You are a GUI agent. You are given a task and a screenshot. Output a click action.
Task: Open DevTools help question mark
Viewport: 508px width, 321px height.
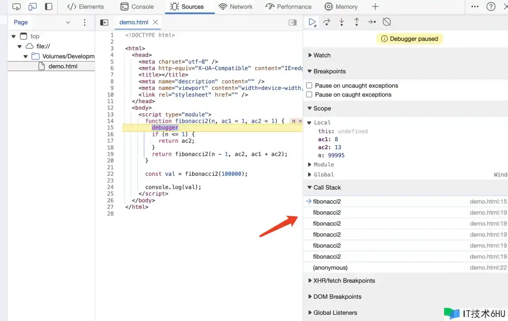pyautogui.click(x=491, y=7)
